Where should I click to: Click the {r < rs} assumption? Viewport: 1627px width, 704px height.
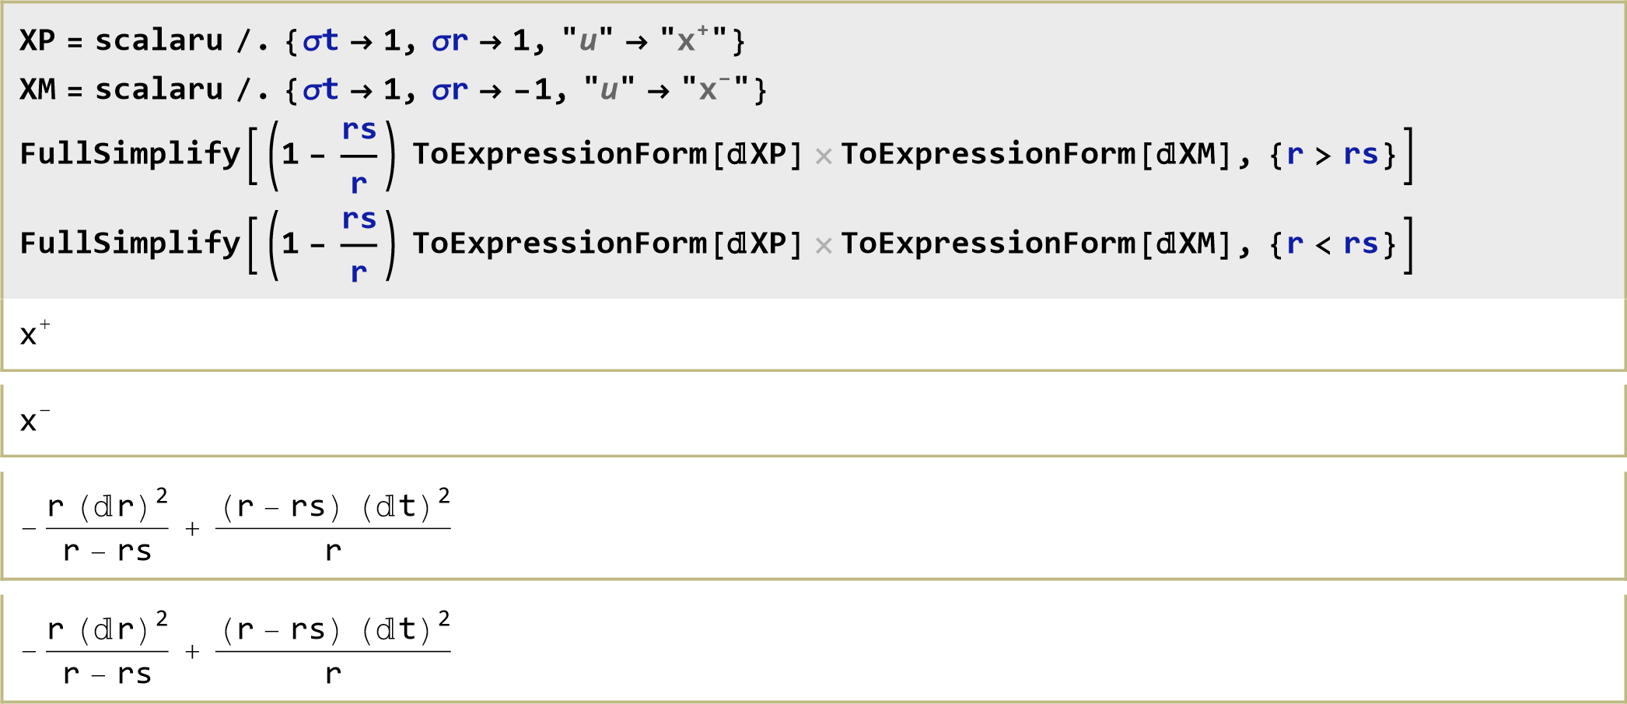click(1332, 244)
